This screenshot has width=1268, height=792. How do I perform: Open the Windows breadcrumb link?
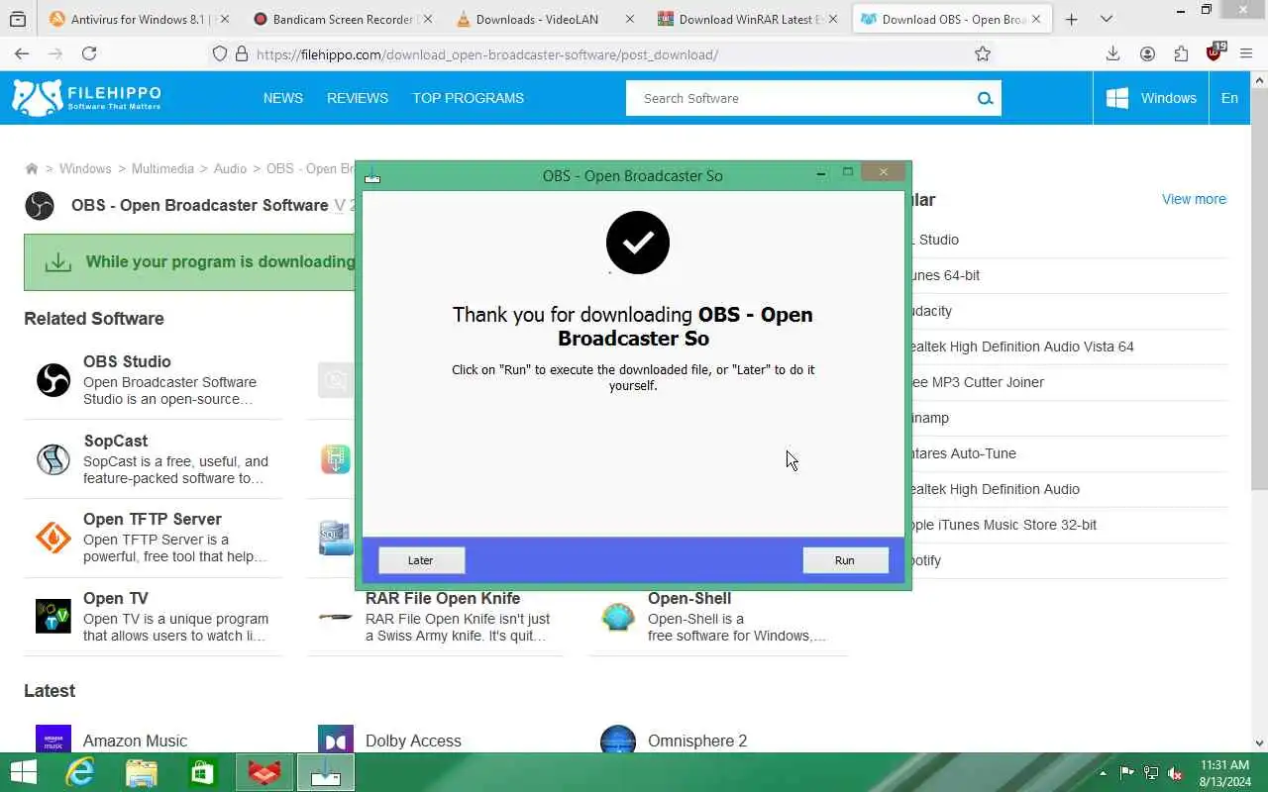[85, 169]
